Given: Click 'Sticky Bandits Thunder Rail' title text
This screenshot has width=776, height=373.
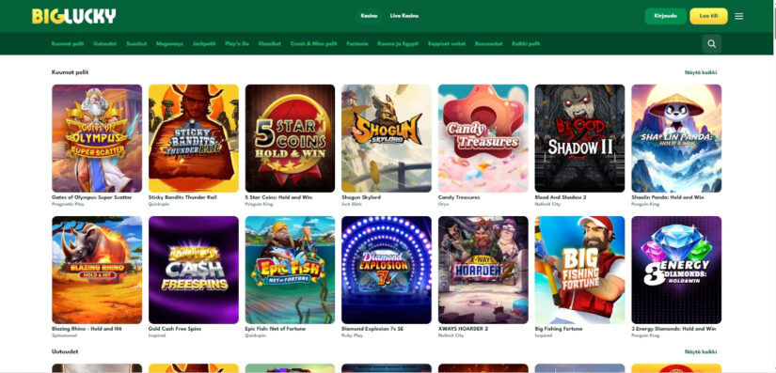Looking at the screenshot, I should click(x=182, y=197).
